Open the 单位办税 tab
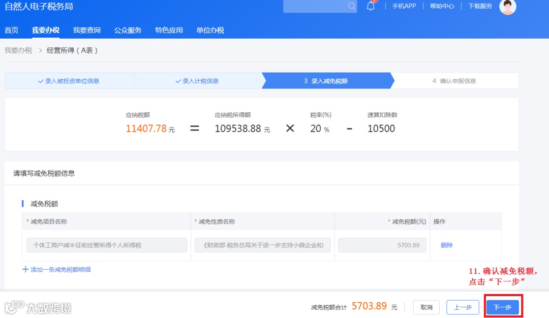549x318 pixels. click(x=210, y=30)
